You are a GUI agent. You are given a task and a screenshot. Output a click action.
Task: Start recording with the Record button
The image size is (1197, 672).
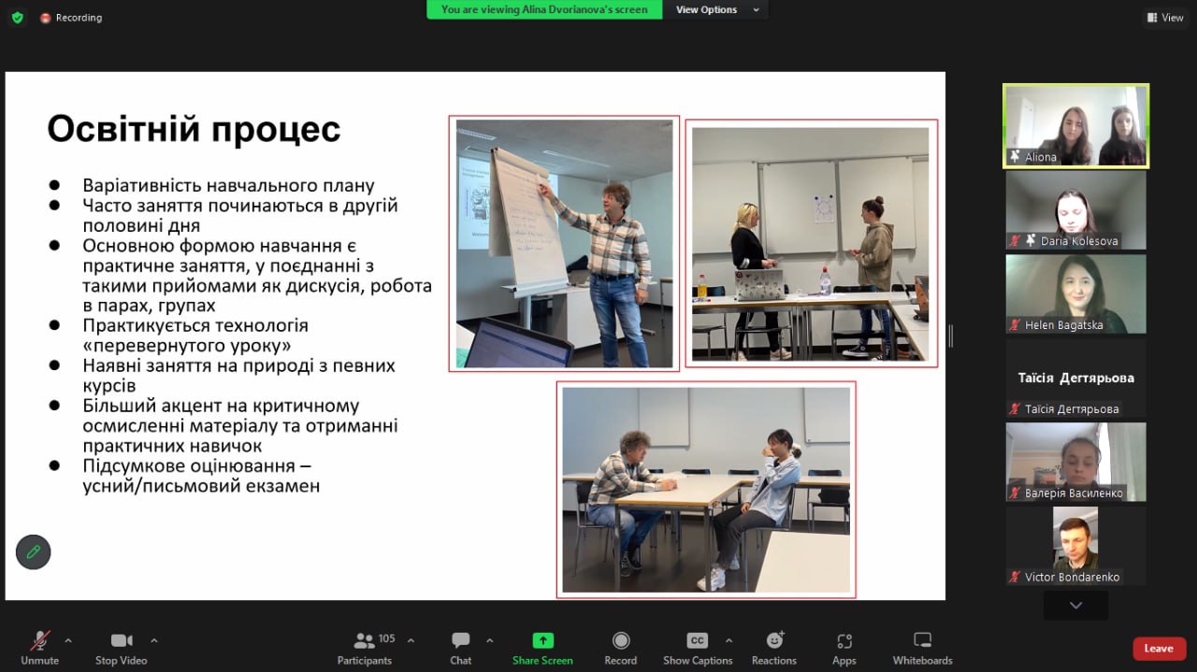620,641
